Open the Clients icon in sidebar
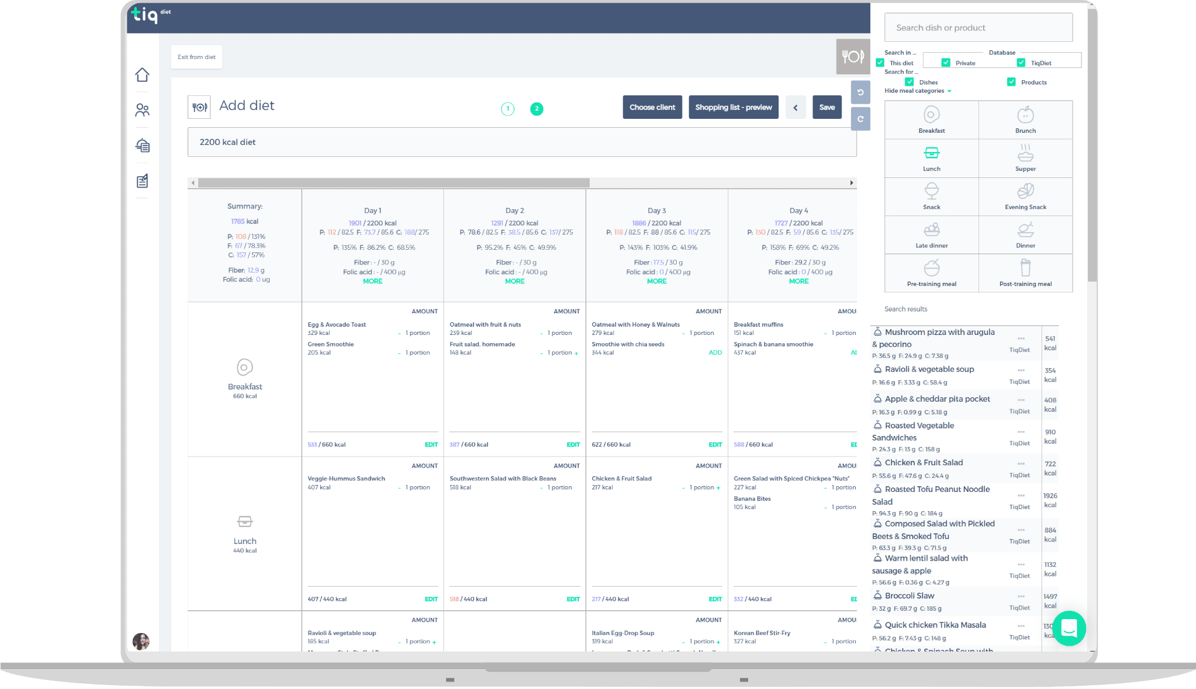 142,111
